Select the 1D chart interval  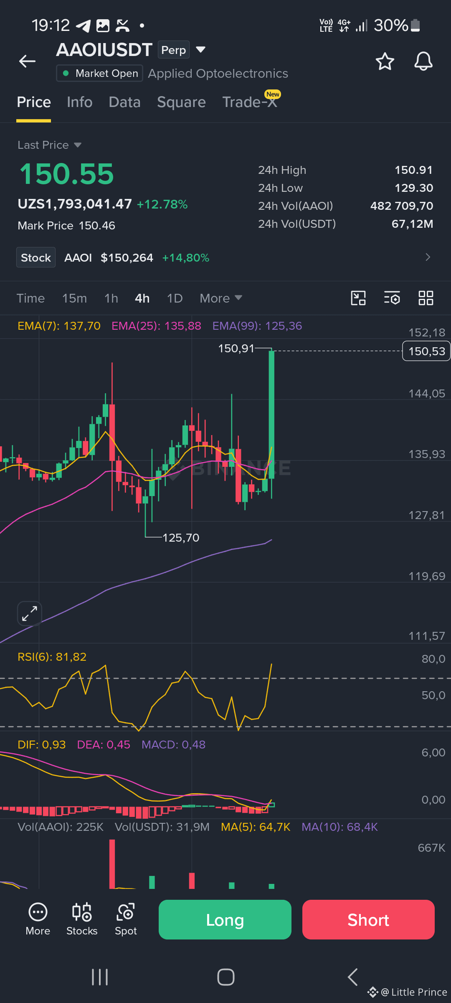point(175,298)
